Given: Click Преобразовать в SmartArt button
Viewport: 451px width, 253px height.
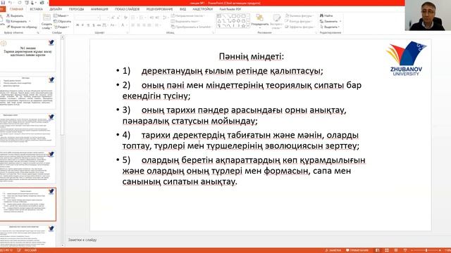Looking at the screenshot, I should coord(192,27).
